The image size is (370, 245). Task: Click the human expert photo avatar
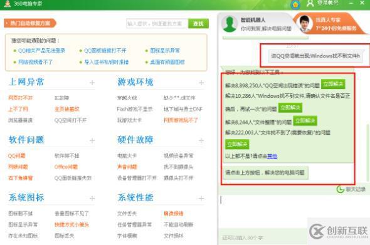(304, 24)
